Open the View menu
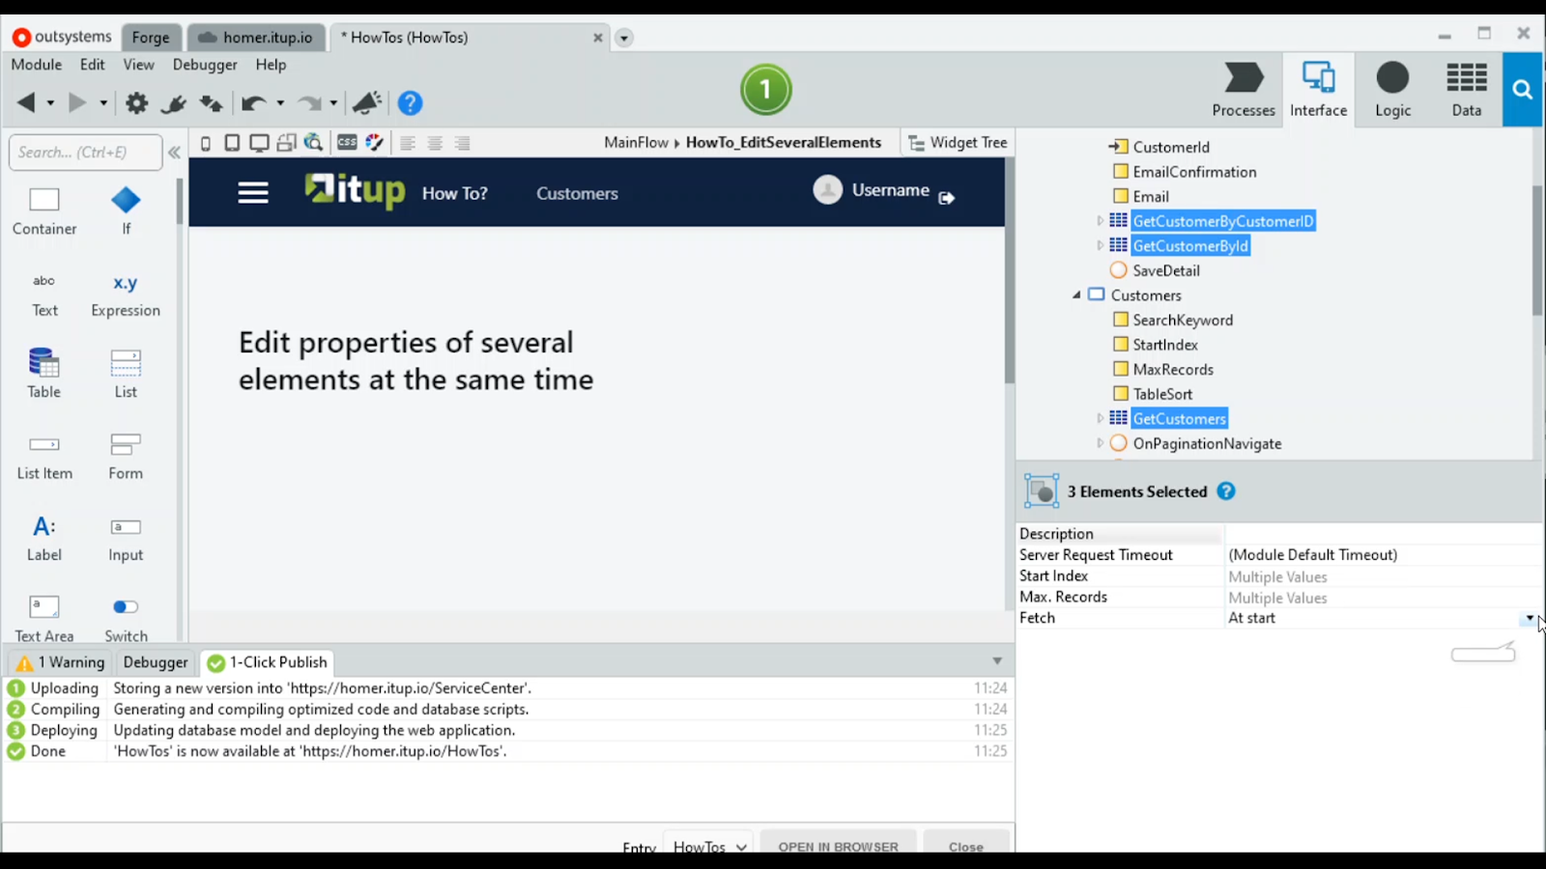 (x=138, y=65)
